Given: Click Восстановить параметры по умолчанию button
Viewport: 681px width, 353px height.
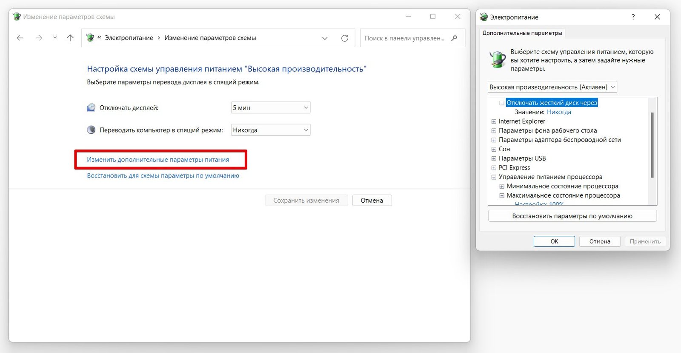Looking at the screenshot, I should (572, 216).
